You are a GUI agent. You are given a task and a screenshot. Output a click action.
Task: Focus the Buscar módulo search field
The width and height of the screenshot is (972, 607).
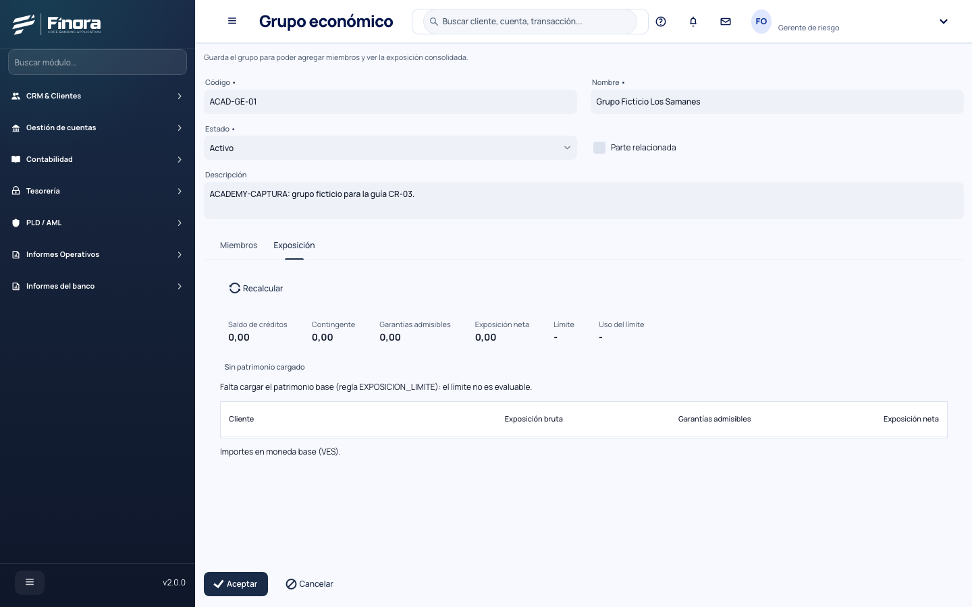tap(97, 62)
